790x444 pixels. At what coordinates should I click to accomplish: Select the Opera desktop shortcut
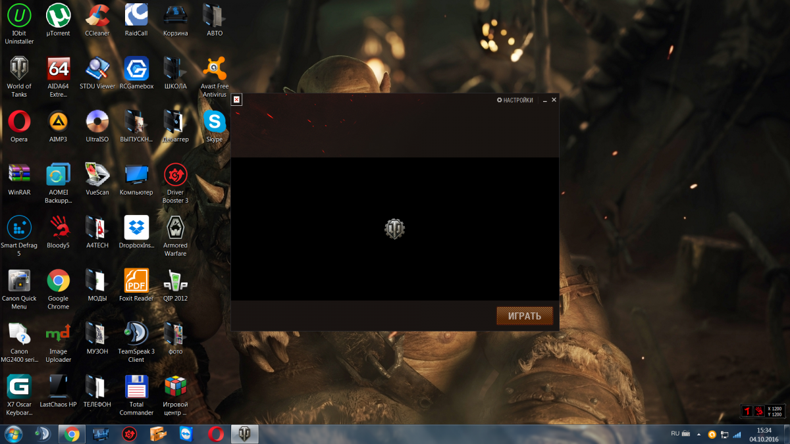pos(19,127)
